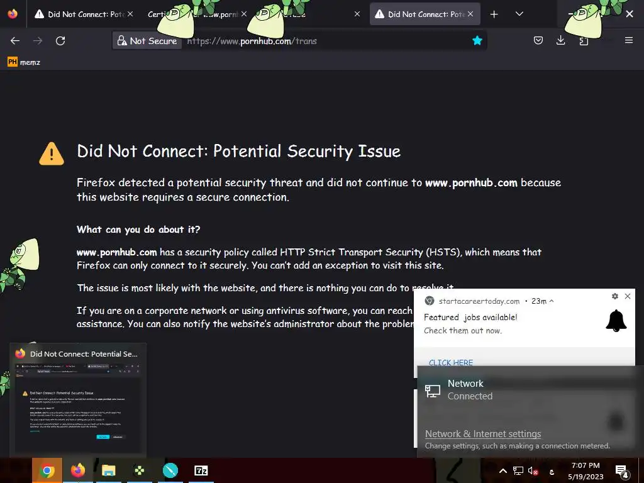Open the Downloads panel
The height and width of the screenshot is (483, 644).
coord(560,40)
